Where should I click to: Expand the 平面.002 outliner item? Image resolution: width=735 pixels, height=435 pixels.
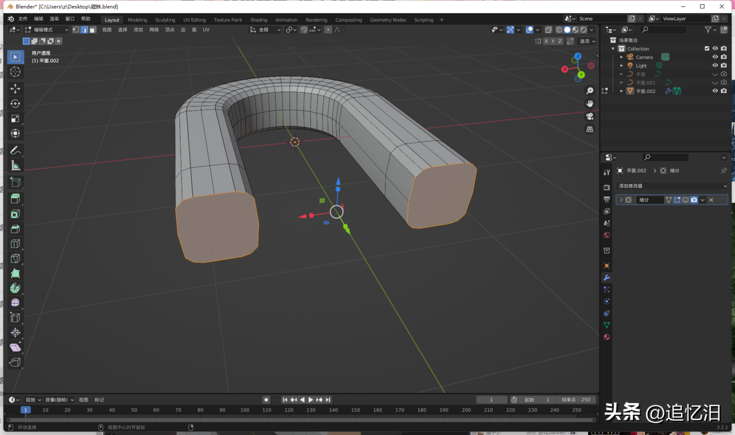pos(621,91)
